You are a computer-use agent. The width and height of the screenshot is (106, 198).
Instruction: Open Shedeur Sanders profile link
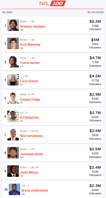pyautogui.click(x=33, y=26)
